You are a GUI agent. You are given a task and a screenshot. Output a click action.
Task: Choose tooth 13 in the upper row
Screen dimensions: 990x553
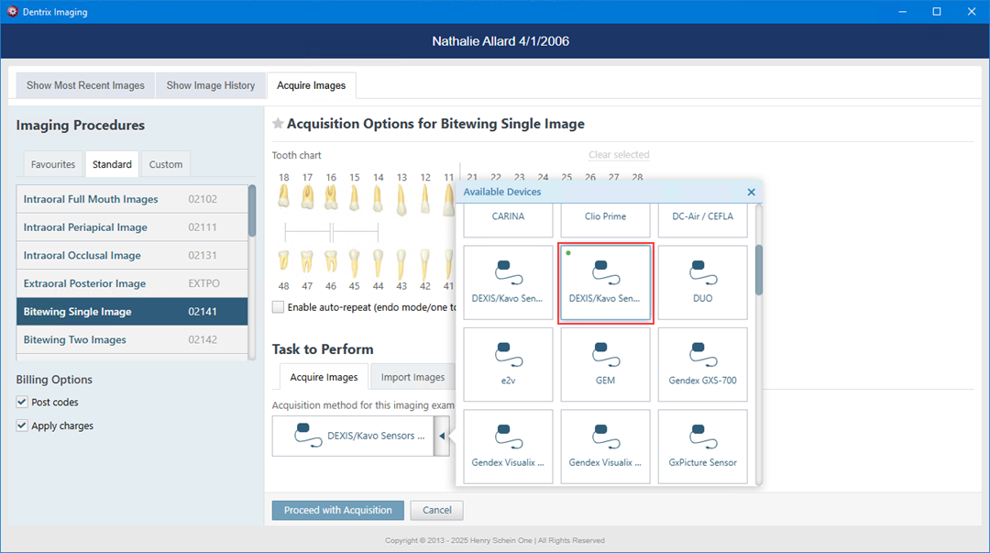pyautogui.click(x=401, y=200)
